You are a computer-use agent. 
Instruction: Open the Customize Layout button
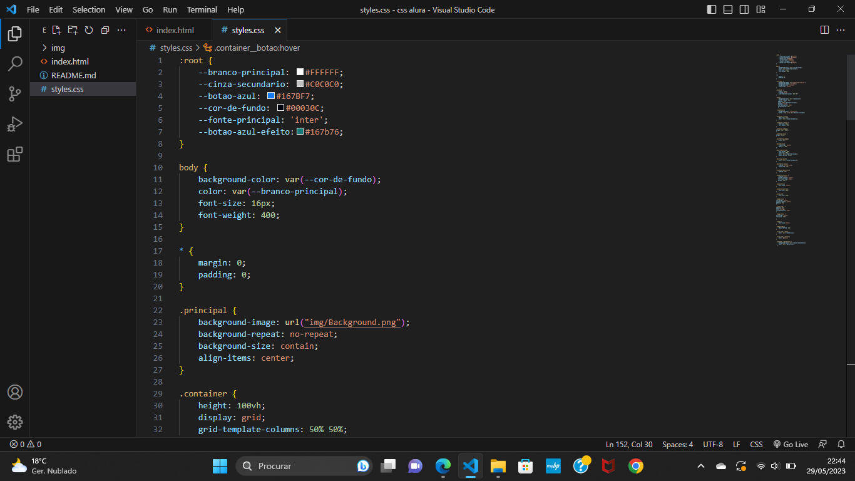tap(760, 9)
